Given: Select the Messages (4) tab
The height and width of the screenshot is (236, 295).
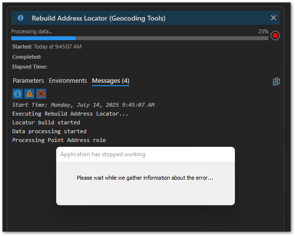Looking at the screenshot, I should tap(111, 81).
